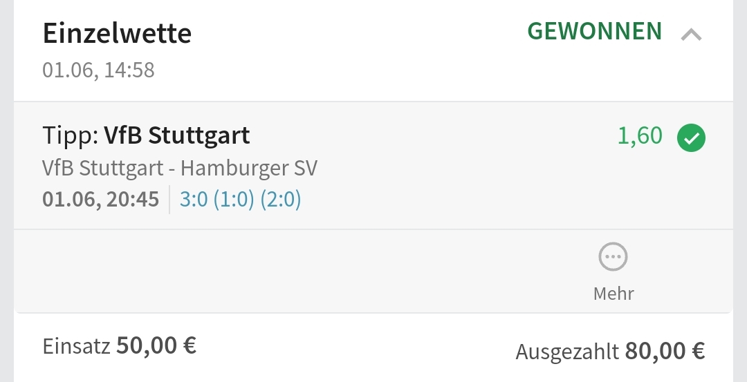
Task: Tap the GEWONNEN status label
Action: pos(594,31)
